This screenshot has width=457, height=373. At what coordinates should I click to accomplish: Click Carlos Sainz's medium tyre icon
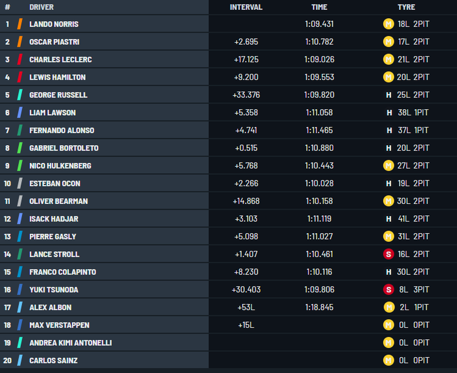pos(388,360)
